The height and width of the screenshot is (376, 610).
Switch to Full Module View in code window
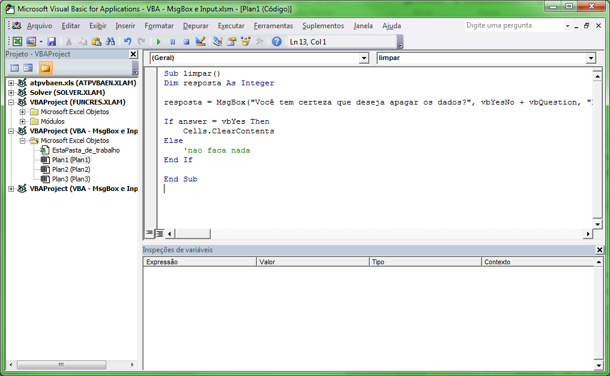tap(160, 234)
